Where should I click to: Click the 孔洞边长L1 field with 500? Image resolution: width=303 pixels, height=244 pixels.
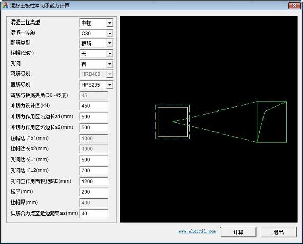pos(94,160)
